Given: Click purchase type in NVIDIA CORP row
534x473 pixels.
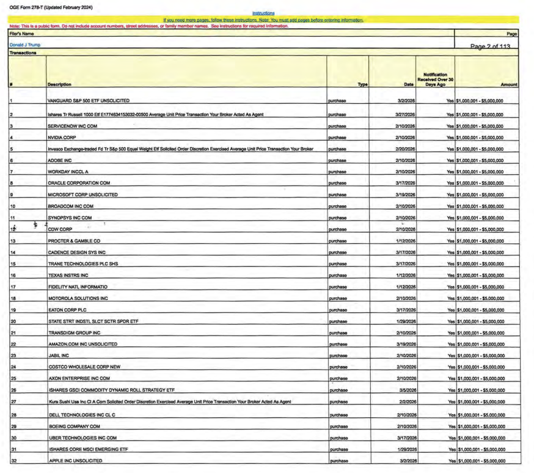Looking at the screenshot, I should click(337, 137).
